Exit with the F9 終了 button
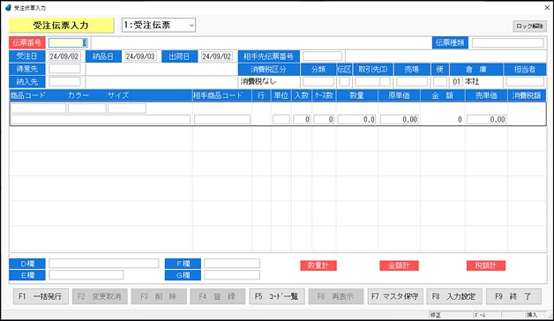This screenshot has height=321, width=554. pyautogui.click(x=513, y=296)
